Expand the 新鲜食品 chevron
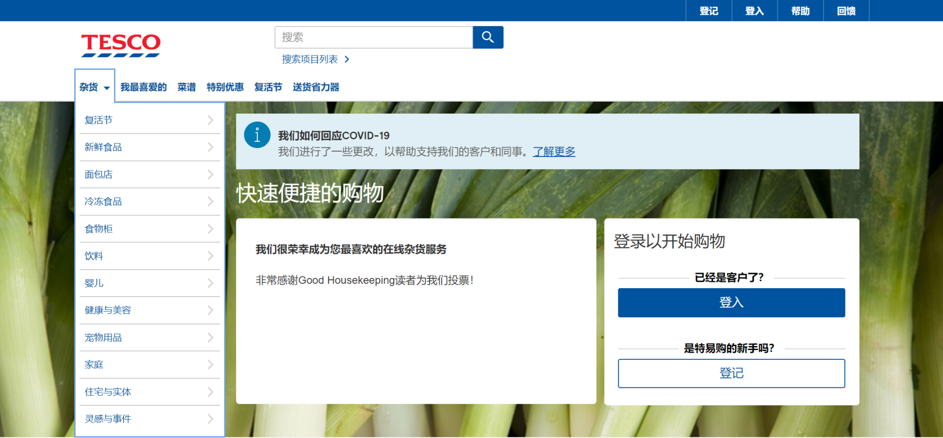 [210, 147]
